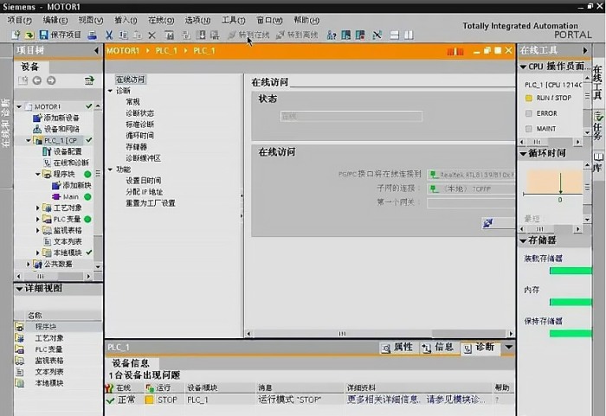Click the back arrow icon in project tree
Image resolution: width=606 pixels, height=416 pixels.
pyautogui.click(x=37, y=80)
